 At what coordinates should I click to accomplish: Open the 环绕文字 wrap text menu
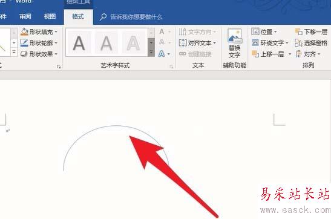pyautogui.click(x=270, y=43)
